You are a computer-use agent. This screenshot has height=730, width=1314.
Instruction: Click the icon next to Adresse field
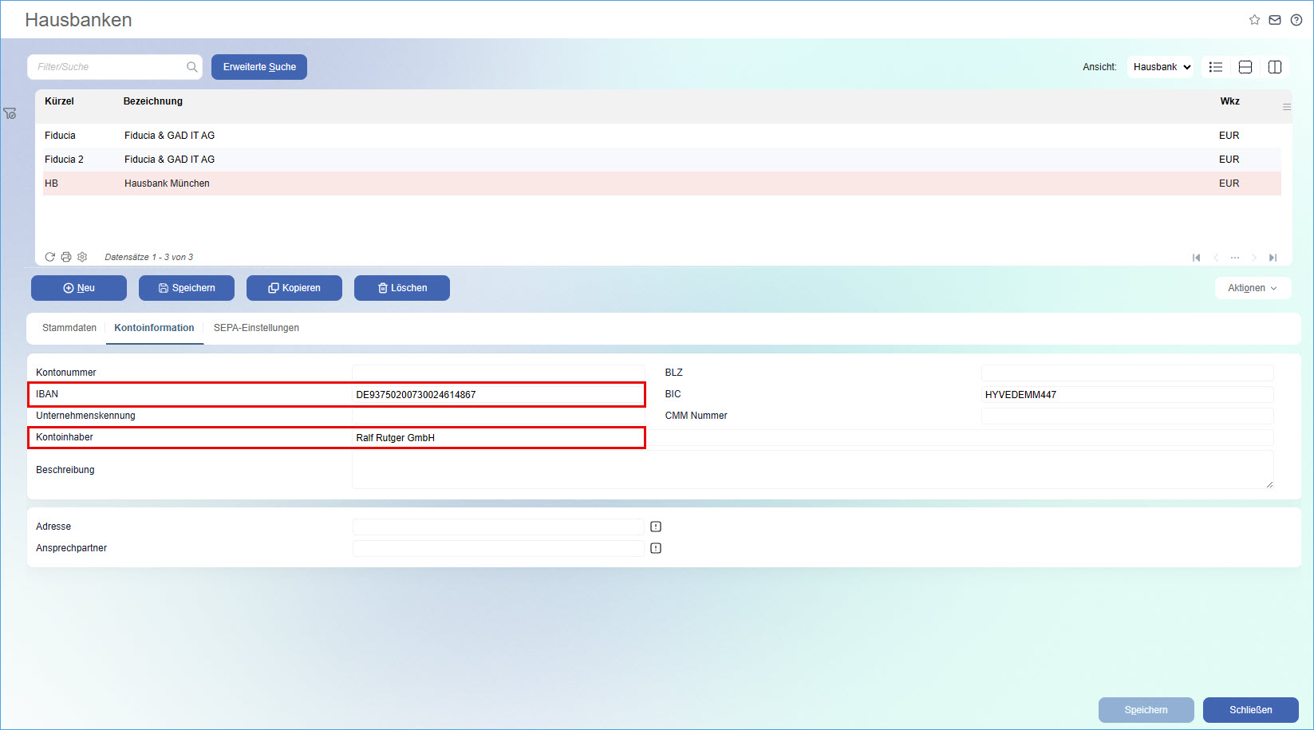(656, 527)
